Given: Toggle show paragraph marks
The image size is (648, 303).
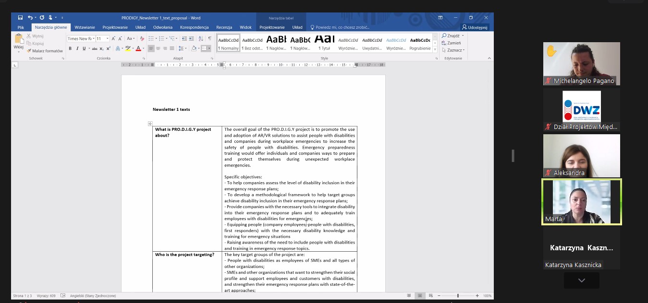Looking at the screenshot, I should tap(209, 38).
